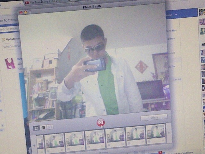The image size is (205, 154).
Task: Click See All link on Facebook page
Action: coord(177,79)
